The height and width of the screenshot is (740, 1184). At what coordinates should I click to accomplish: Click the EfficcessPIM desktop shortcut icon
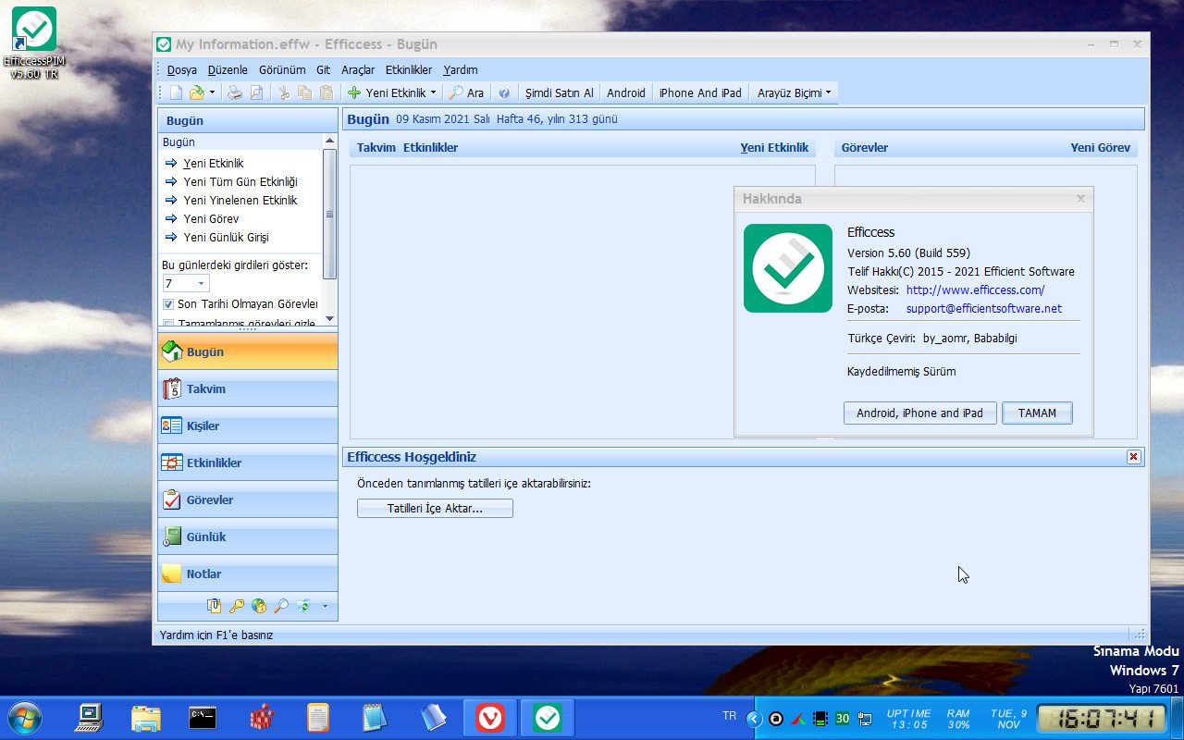point(34,43)
